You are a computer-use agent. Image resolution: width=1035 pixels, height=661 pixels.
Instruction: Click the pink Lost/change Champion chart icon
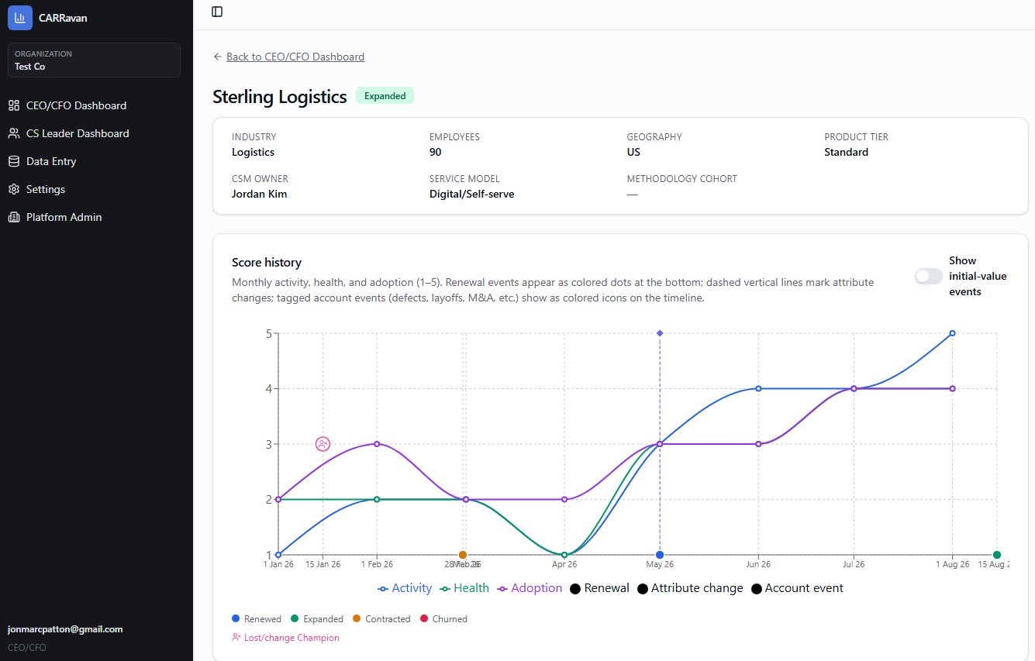pos(323,444)
